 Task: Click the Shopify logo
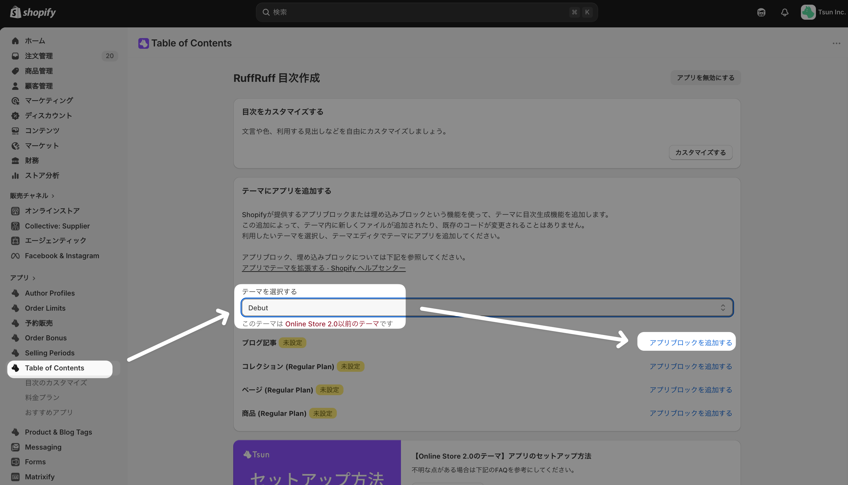point(33,12)
